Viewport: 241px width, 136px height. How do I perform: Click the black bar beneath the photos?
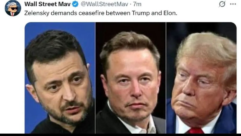[x=120, y=135]
